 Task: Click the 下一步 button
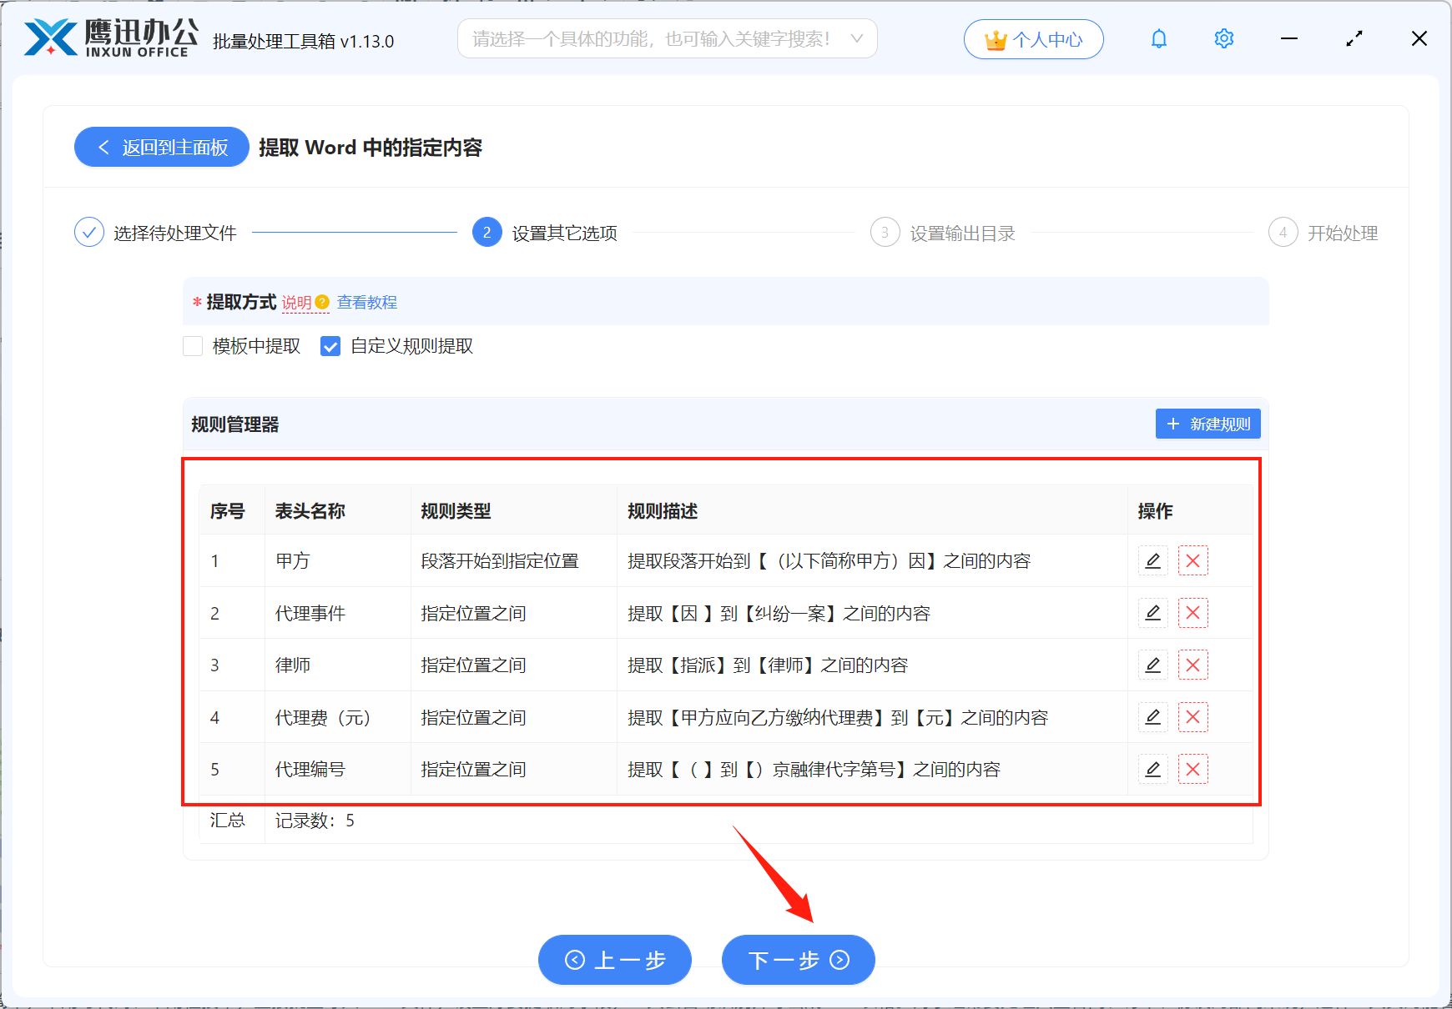pos(797,960)
